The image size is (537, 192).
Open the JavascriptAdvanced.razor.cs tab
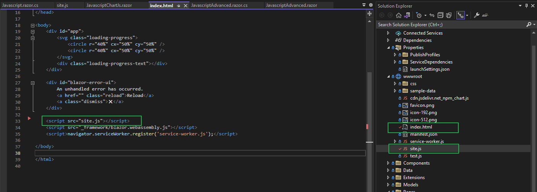(x=219, y=5)
